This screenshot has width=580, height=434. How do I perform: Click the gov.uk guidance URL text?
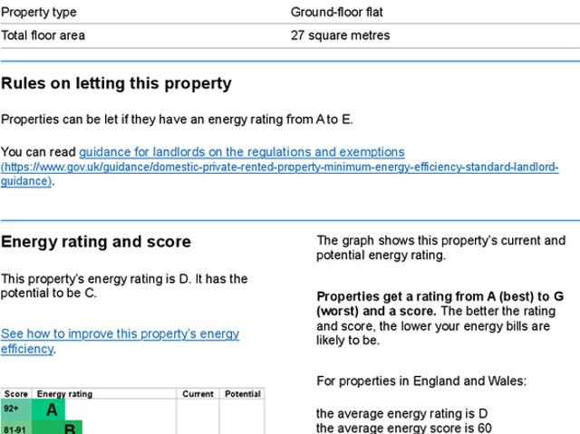click(x=279, y=168)
